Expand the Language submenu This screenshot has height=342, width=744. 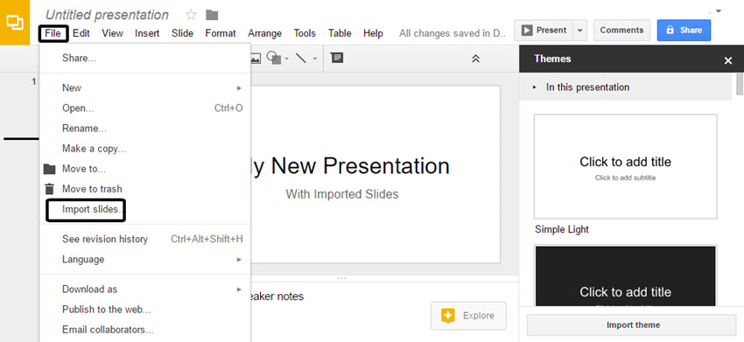coord(239,260)
